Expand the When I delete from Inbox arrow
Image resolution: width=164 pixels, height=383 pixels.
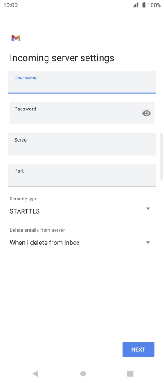(148, 243)
